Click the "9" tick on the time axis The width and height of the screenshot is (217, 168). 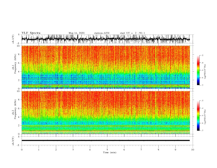[x=175, y=150]
